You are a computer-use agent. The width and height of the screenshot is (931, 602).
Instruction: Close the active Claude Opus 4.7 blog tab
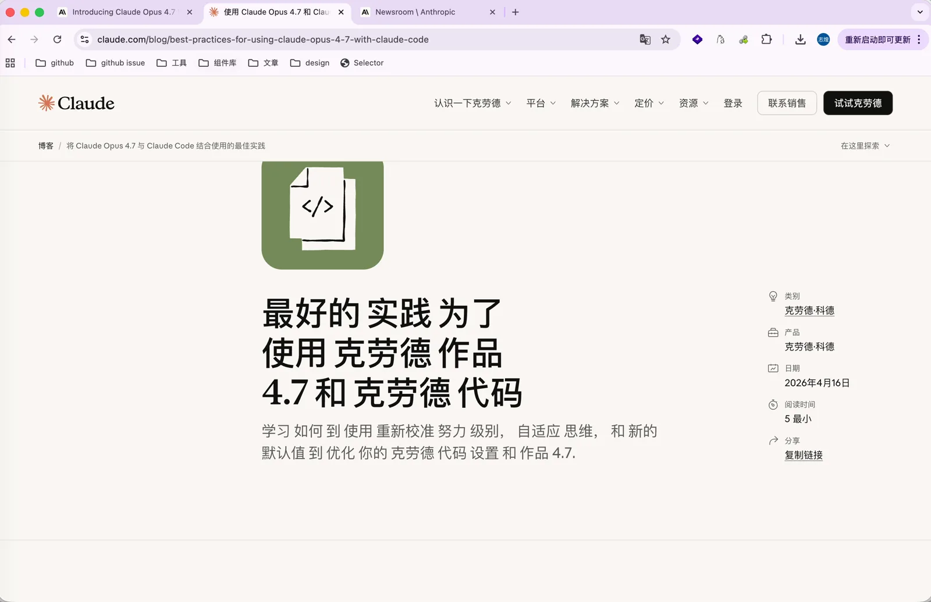tap(341, 12)
